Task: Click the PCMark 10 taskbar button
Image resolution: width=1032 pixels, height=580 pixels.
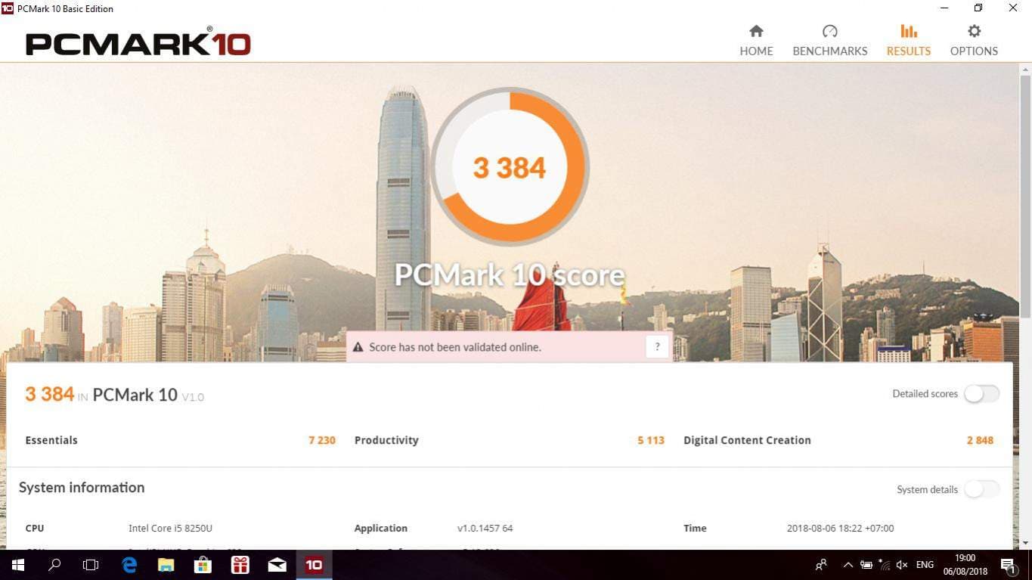Action: click(314, 565)
